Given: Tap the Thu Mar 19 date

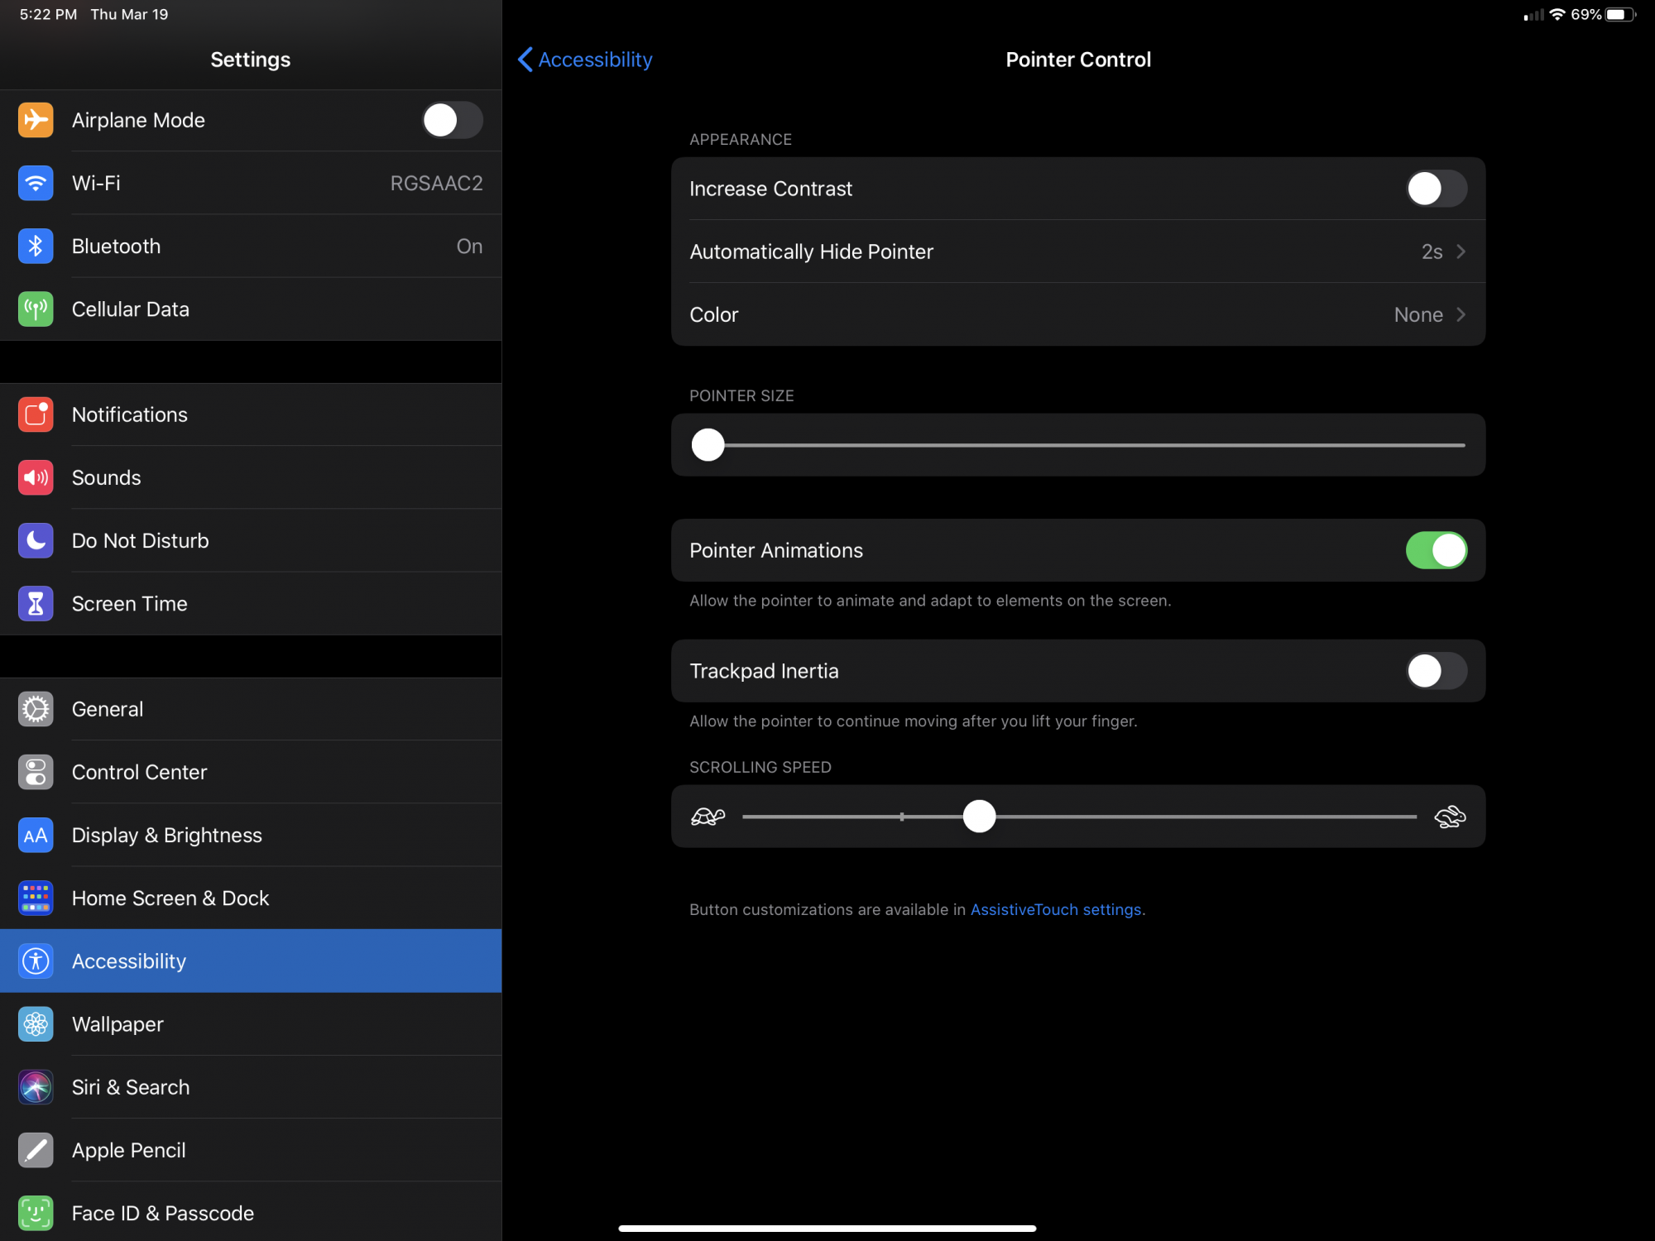Looking at the screenshot, I should (129, 14).
